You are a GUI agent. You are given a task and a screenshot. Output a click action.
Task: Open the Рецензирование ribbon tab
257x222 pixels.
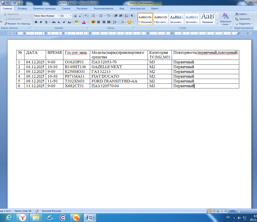click(103, 8)
